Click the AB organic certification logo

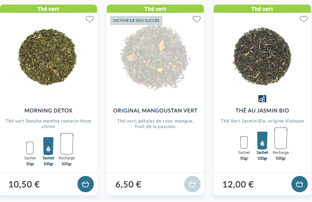tap(262, 98)
